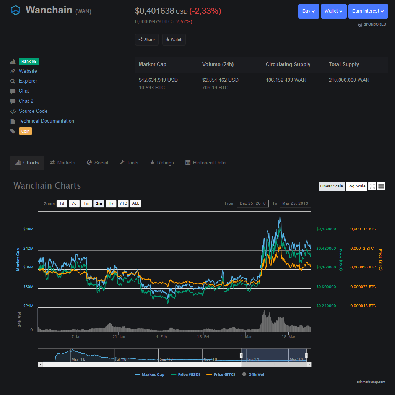
Task: Click the scrollbar right arrow
Action: [309, 364]
